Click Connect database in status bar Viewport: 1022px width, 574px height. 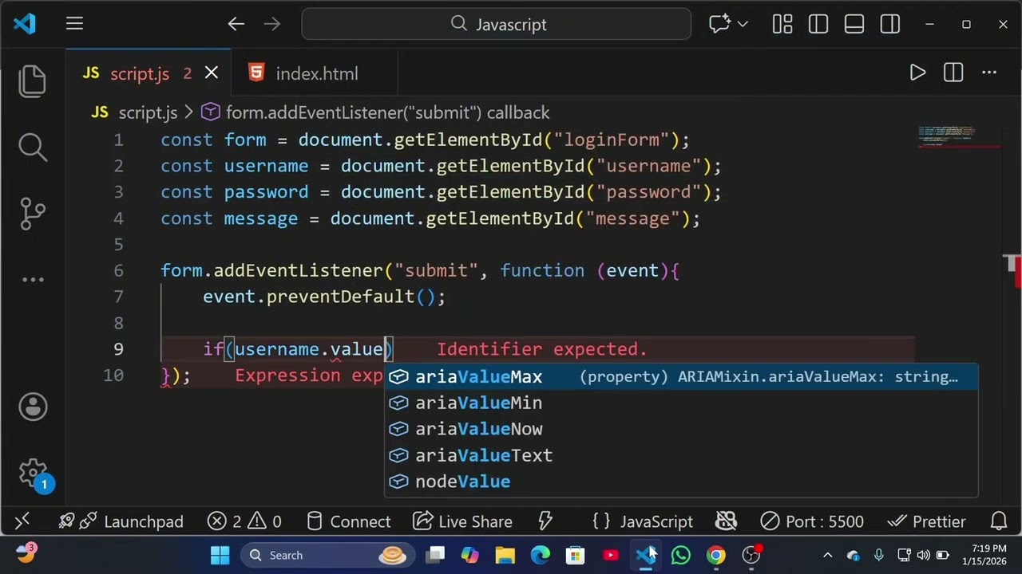(349, 521)
